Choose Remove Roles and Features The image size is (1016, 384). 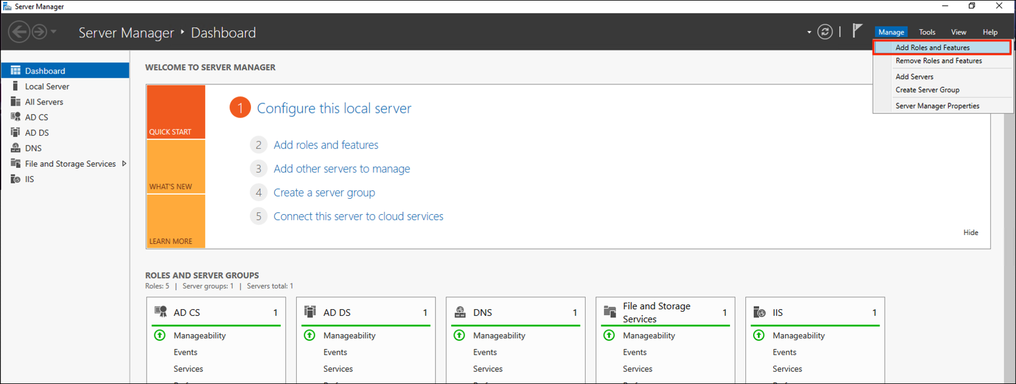(938, 61)
